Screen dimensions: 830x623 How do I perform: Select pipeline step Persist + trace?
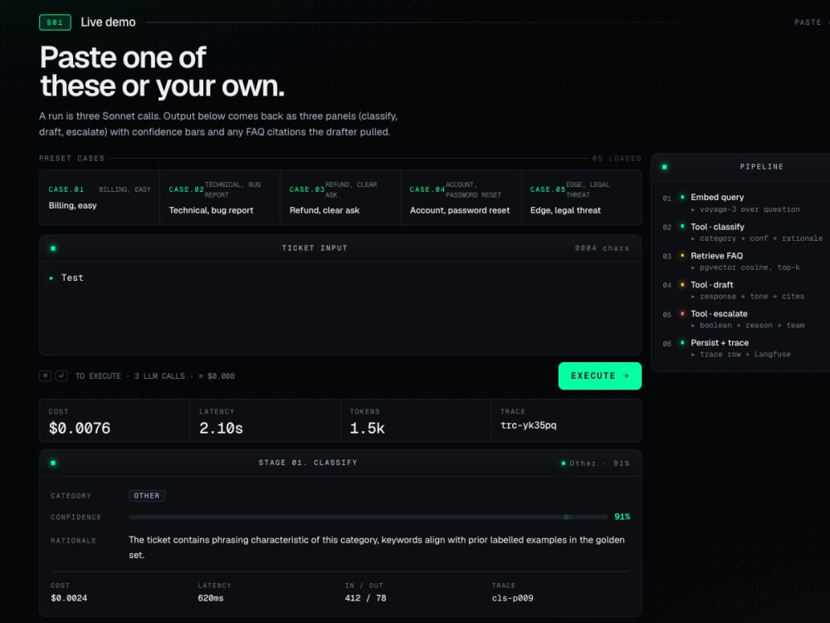tap(720, 343)
